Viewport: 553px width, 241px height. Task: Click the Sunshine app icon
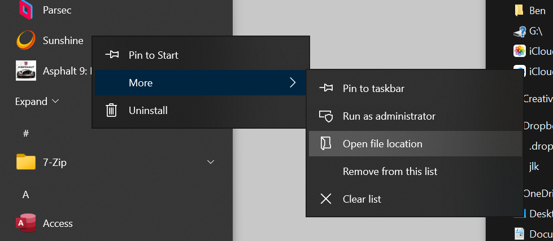click(25, 40)
